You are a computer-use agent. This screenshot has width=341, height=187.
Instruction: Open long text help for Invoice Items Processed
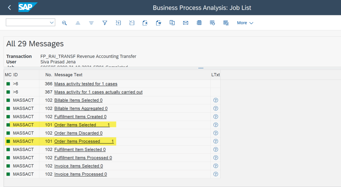click(215, 174)
